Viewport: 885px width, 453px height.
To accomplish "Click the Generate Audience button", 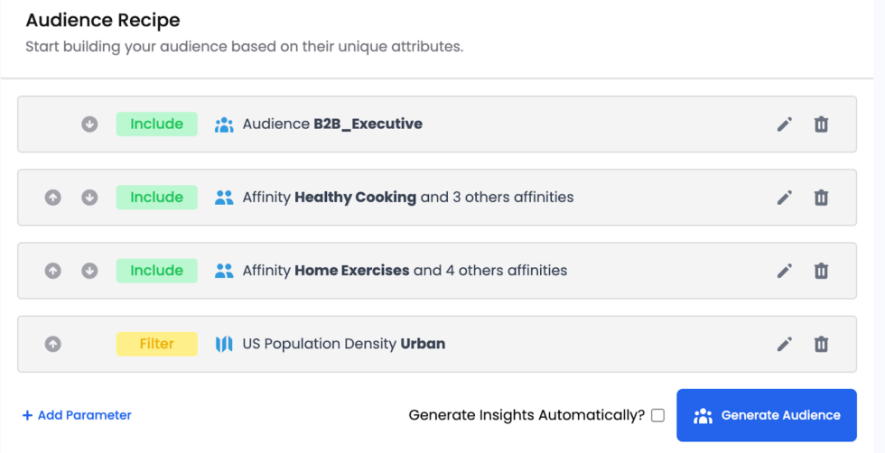I will pos(766,415).
